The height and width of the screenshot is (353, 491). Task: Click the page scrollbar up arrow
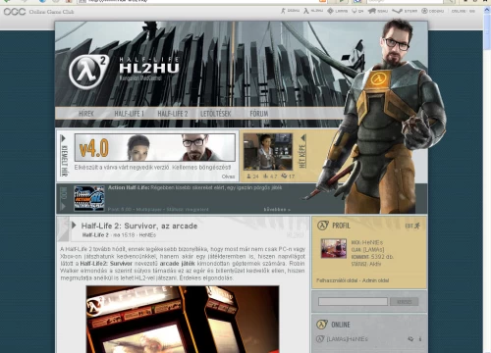pos(487,11)
